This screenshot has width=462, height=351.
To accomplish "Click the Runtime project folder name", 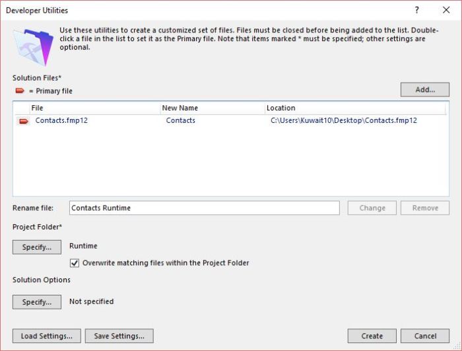I will pyautogui.click(x=83, y=246).
